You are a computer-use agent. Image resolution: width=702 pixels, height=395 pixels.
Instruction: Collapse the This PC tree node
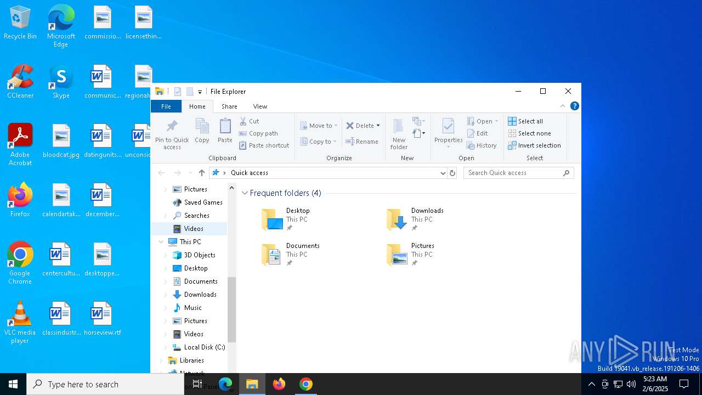pos(161,242)
